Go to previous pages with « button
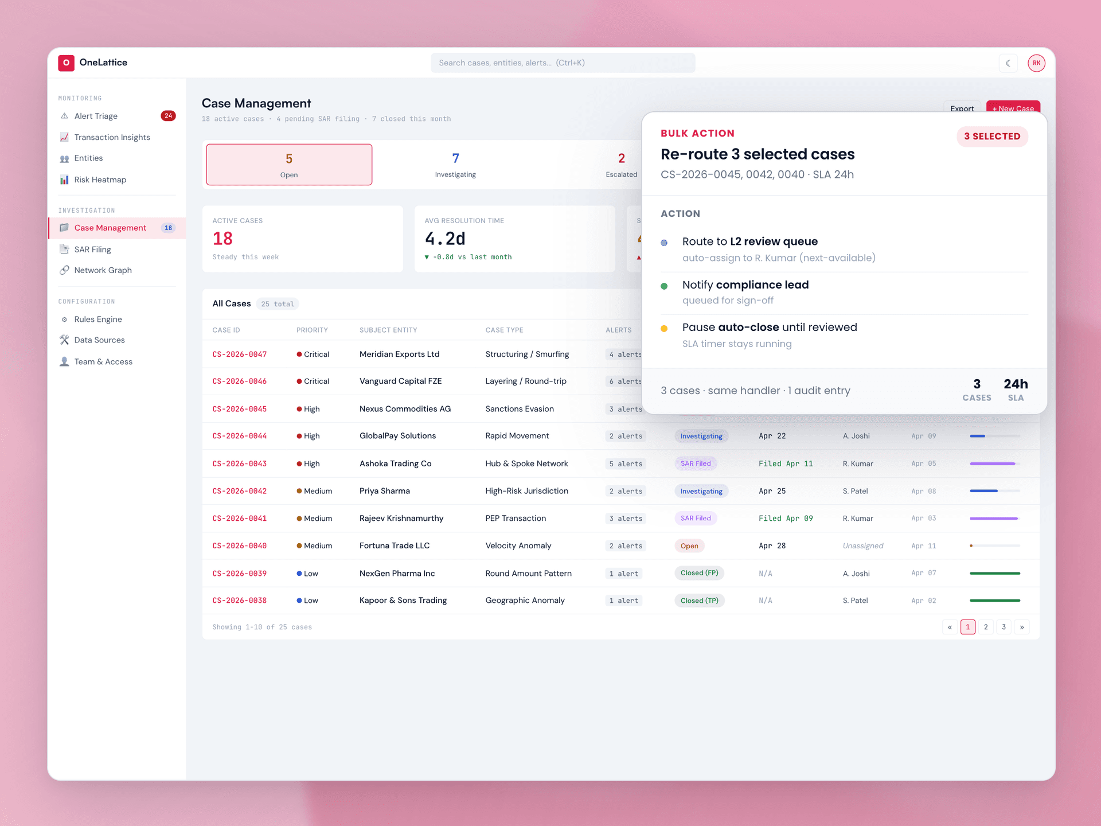 950,627
